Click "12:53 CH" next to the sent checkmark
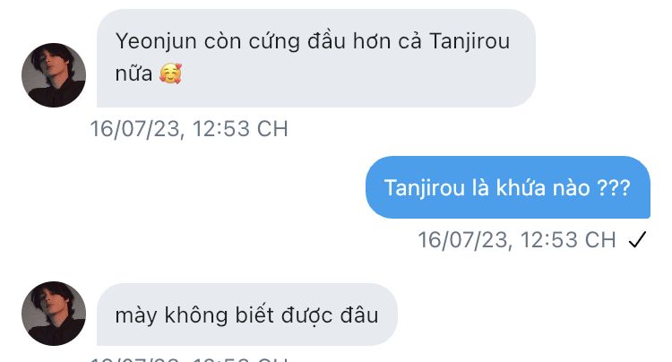 (568, 239)
